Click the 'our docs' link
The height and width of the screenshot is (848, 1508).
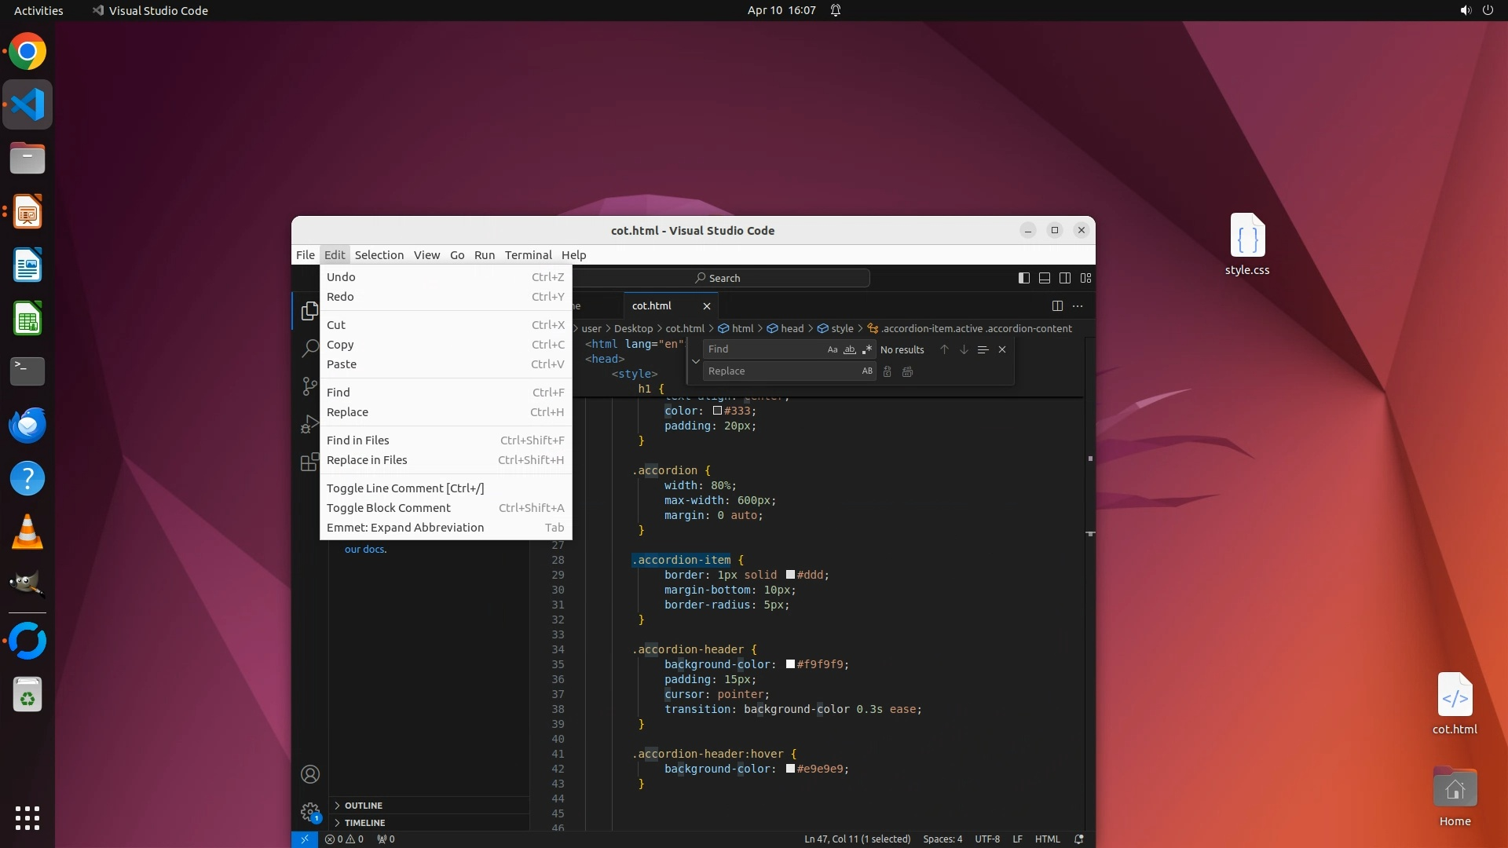coord(364,550)
